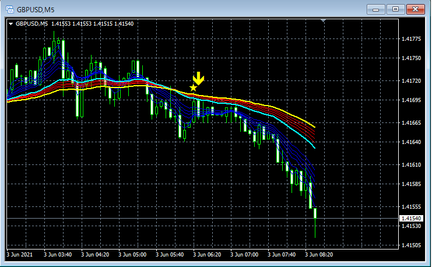Screen dimensions: 432x267
Task: Minimize the GBPUSD,M5 chart window
Action: [x=375, y=10]
